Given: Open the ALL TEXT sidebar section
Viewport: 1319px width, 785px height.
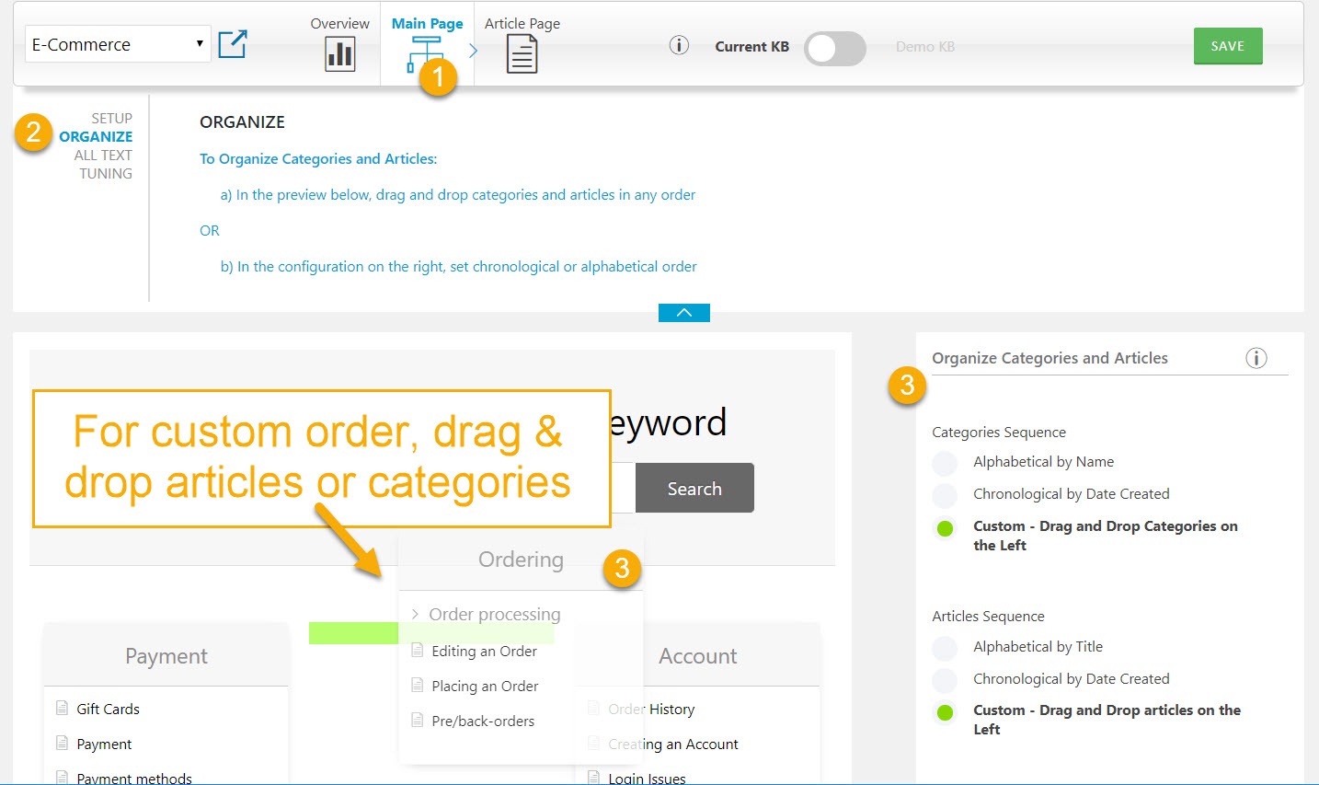Looking at the screenshot, I should coord(103,155).
